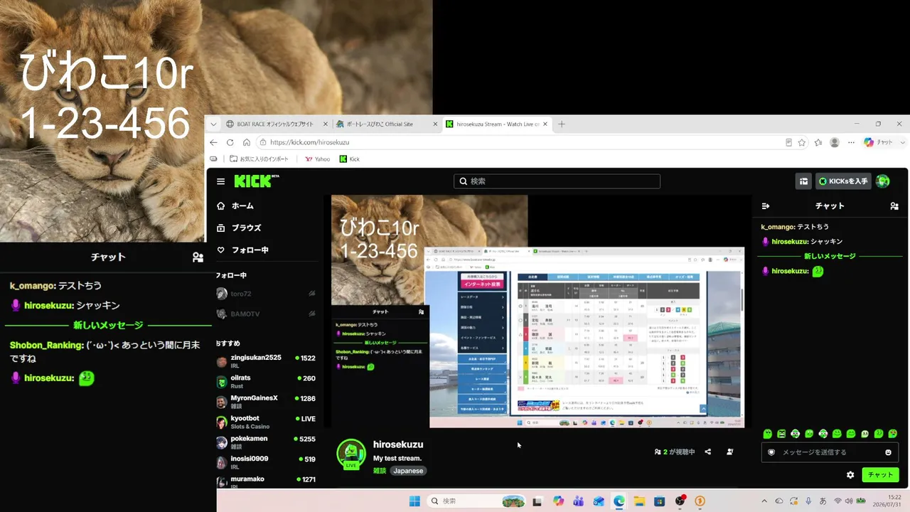910x512 pixels.
Task: Open recommended channel zingisukan2525
Action: (267, 361)
